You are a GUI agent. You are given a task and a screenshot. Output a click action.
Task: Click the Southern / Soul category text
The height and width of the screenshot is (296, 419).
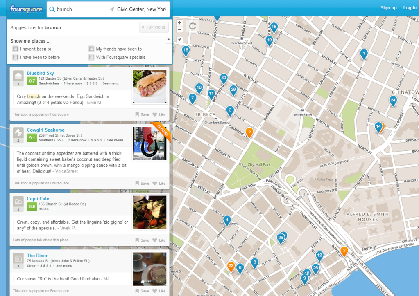[51, 140]
